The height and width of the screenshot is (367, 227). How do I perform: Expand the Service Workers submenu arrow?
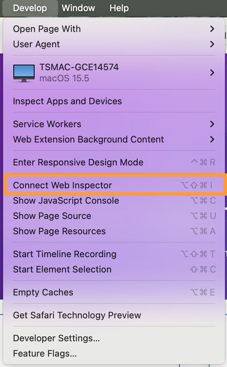(212, 124)
